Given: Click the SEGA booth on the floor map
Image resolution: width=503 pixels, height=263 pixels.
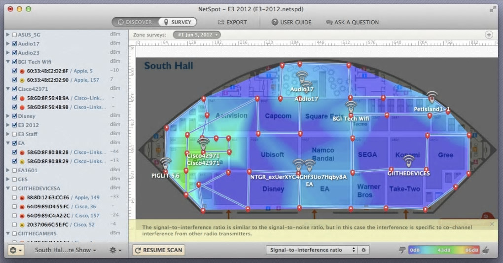Looking at the screenshot, I should point(367,154).
